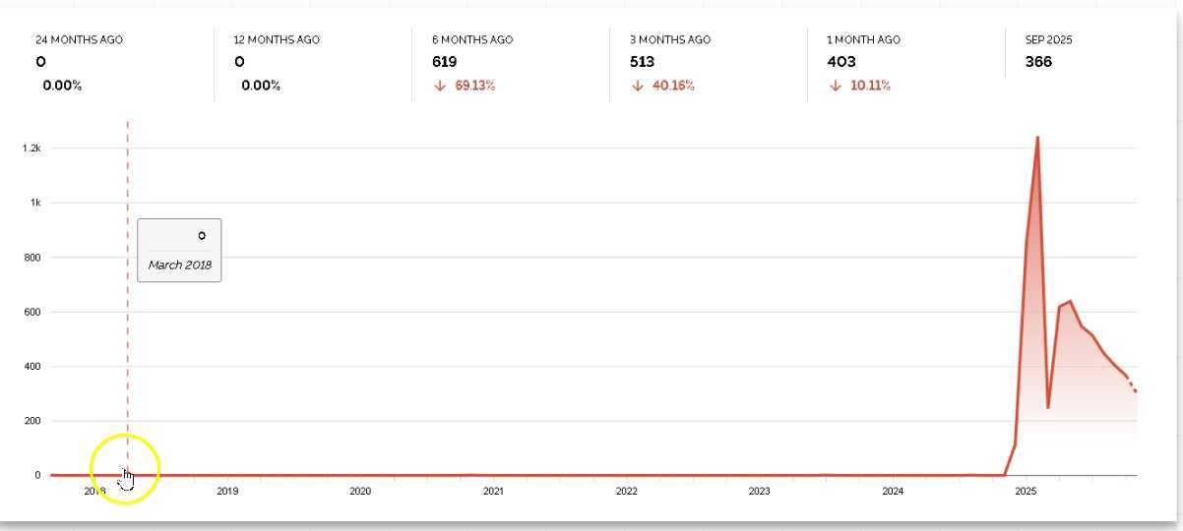Click the 2025 x-axis label
1183x531 pixels.
click(x=1026, y=491)
